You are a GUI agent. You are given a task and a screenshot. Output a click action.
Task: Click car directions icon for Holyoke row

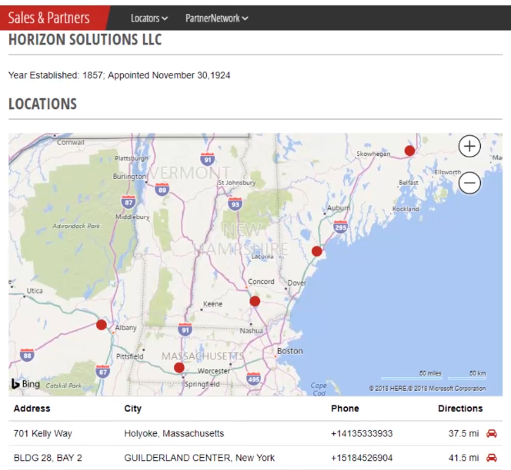492,434
